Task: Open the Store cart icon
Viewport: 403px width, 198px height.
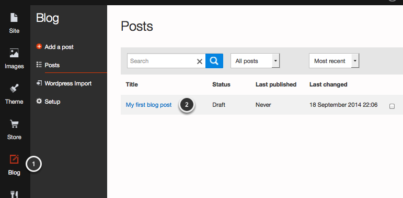Action: coord(14,124)
